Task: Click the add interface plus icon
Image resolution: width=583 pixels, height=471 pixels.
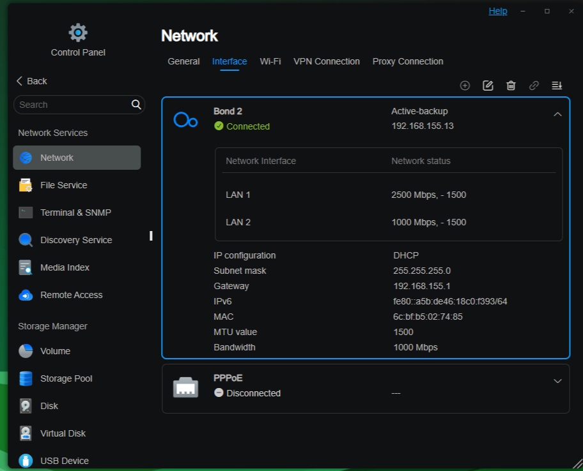Action: tap(465, 86)
